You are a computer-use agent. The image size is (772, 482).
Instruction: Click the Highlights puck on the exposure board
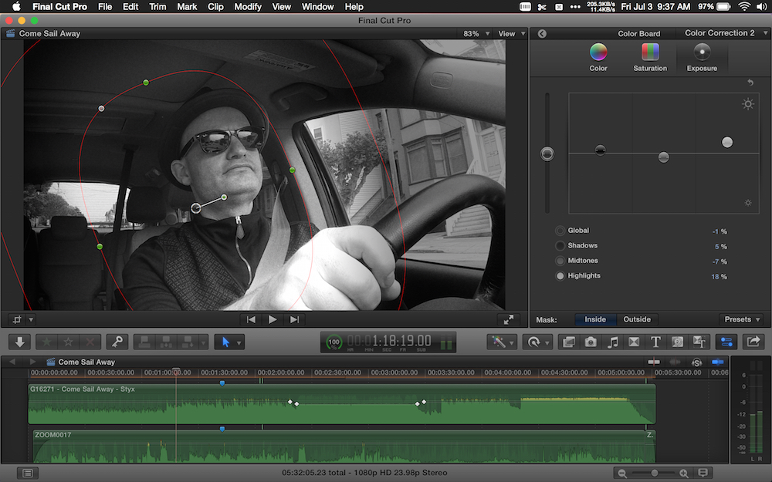727,142
